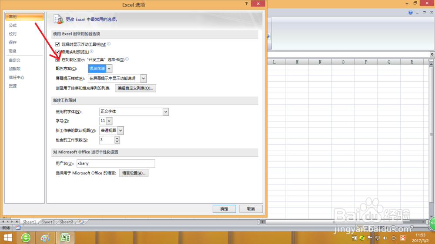The image size is (435, 244).
Task: Select the 保存 category
Action: (24, 43)
